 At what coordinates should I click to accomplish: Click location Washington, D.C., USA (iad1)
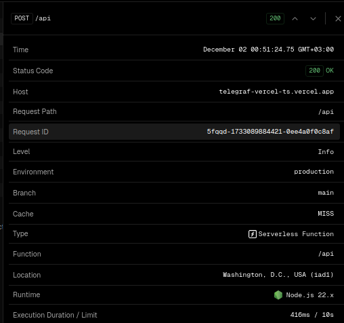click(x=278, y=275)
